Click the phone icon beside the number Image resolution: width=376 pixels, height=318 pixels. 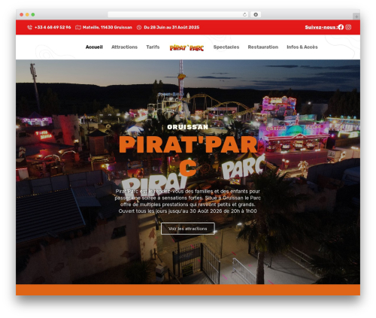pyautogui.click(x=29, y=27)
